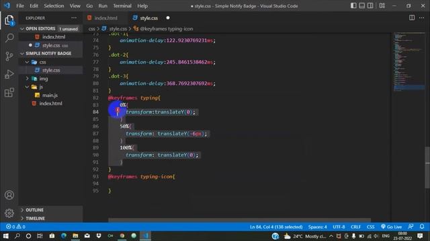Click the code minimap
This screenshot has height=241, width=430.
[x=409, y=62]
